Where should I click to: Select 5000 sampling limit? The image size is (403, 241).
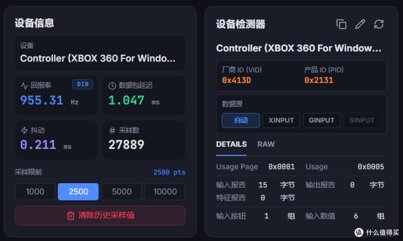[122, 192]
